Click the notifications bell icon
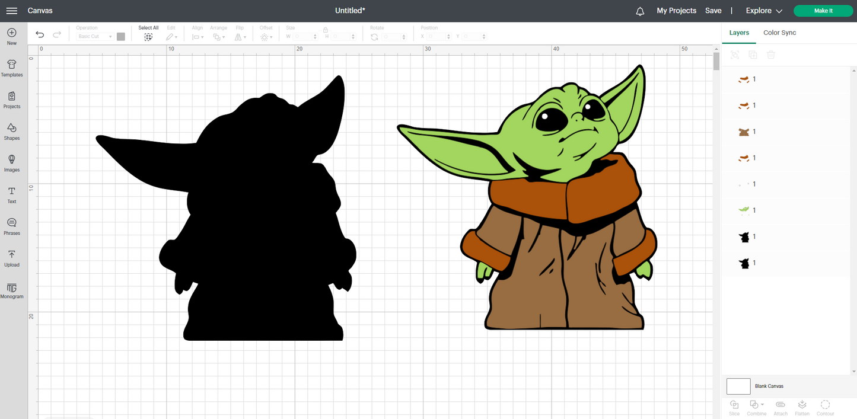 click(x=640, y=11)
